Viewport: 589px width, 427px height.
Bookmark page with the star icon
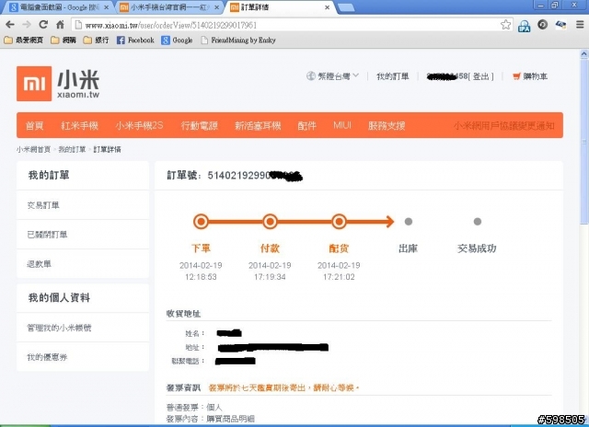pyautogui.click(x=505, y=25)
